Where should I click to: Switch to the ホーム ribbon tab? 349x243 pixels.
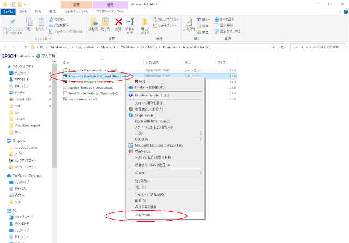coord(23,10)
